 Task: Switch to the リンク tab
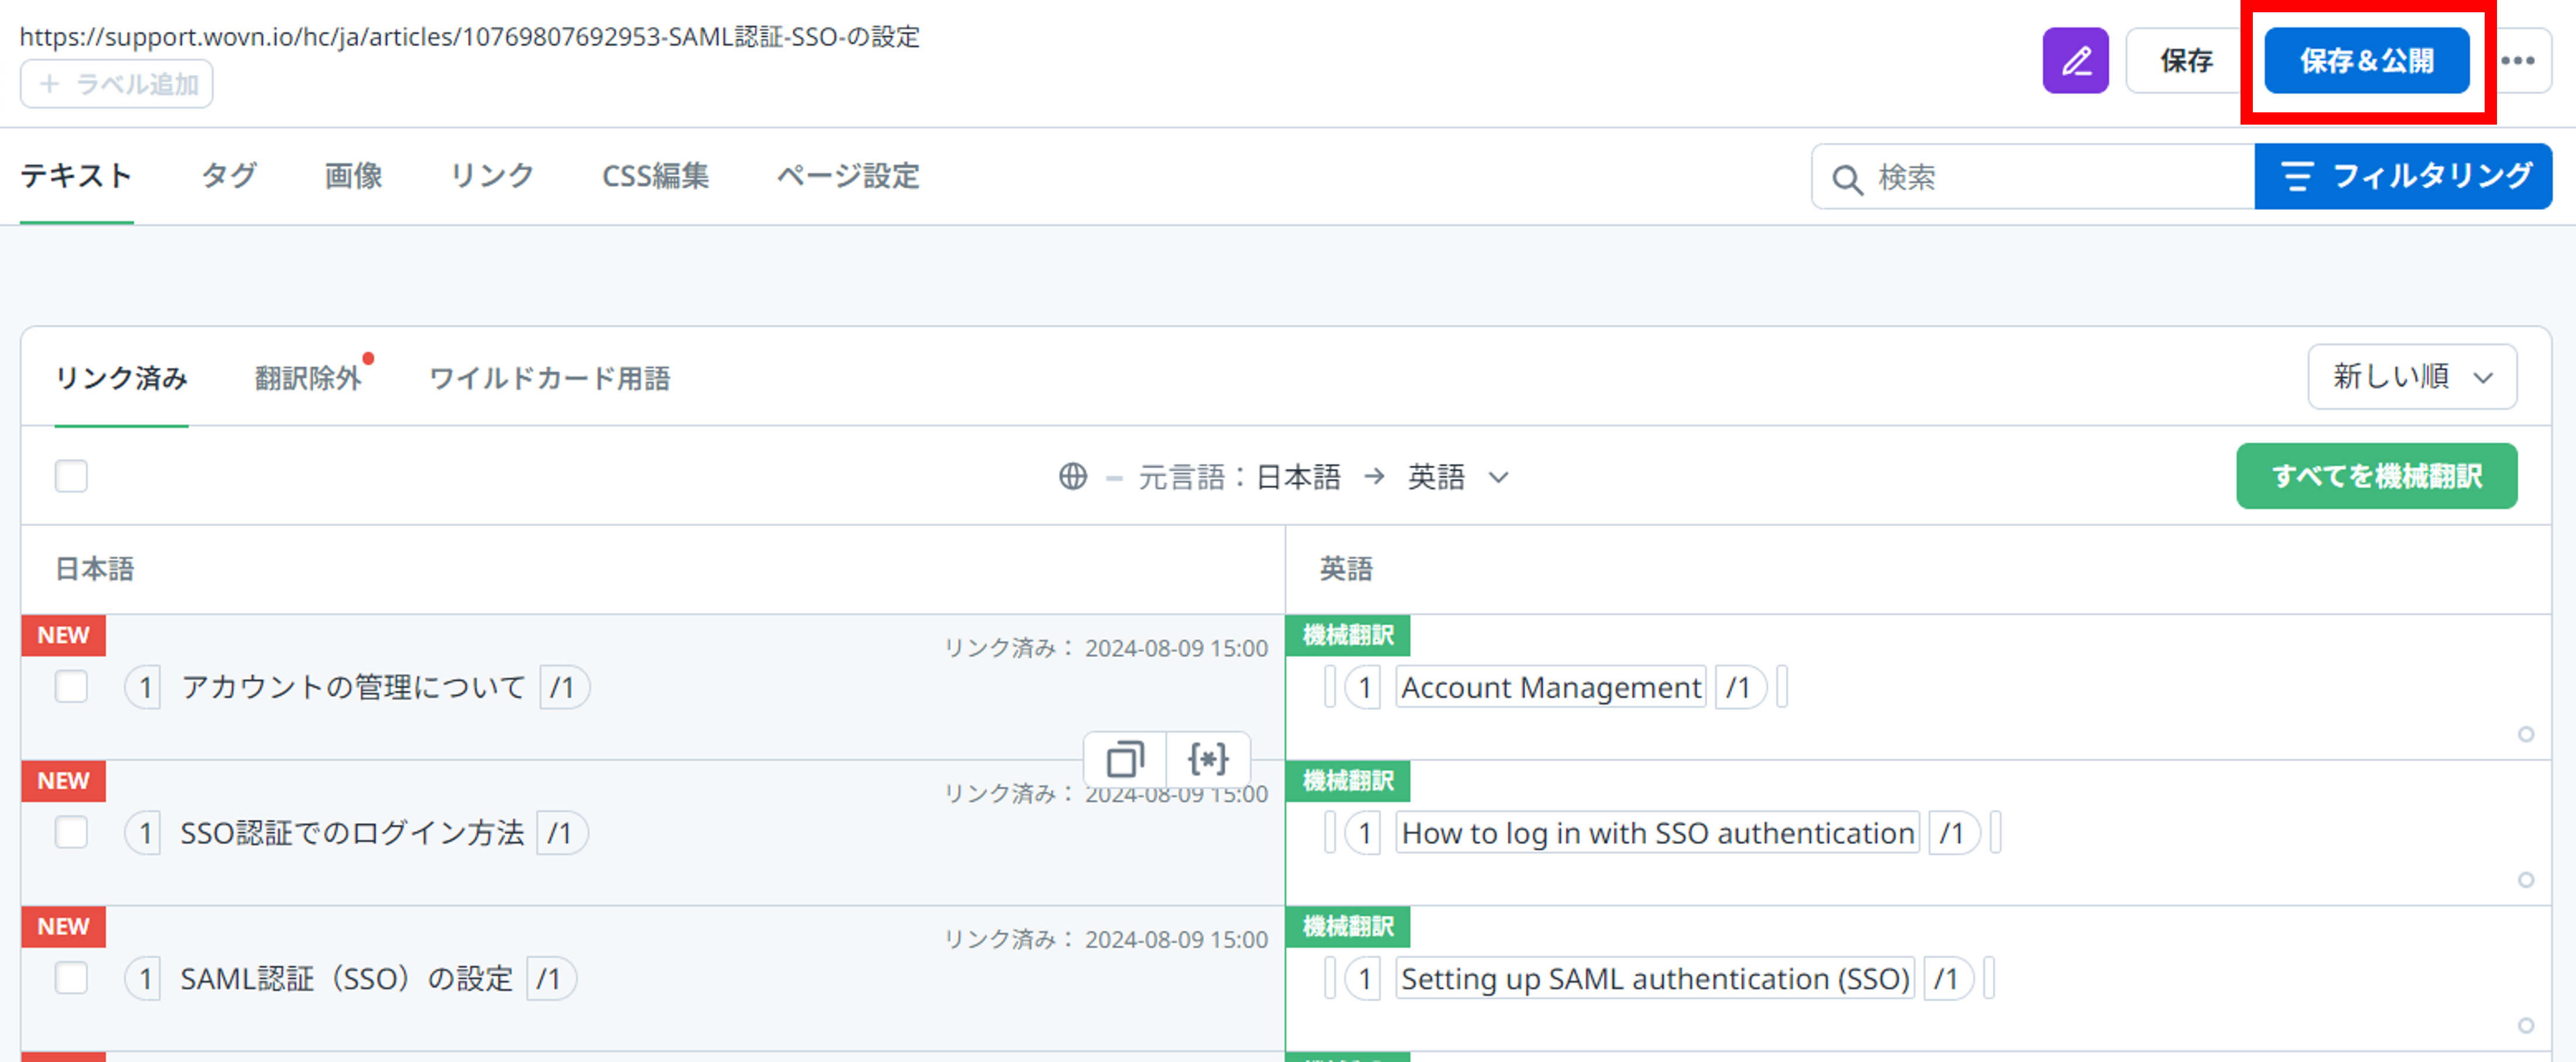pyautogui.click(x=492, y=176)
